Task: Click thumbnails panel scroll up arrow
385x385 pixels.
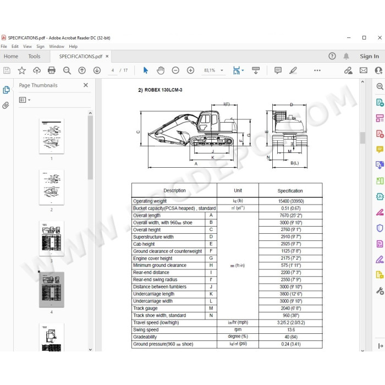Action: coord(90,113)
